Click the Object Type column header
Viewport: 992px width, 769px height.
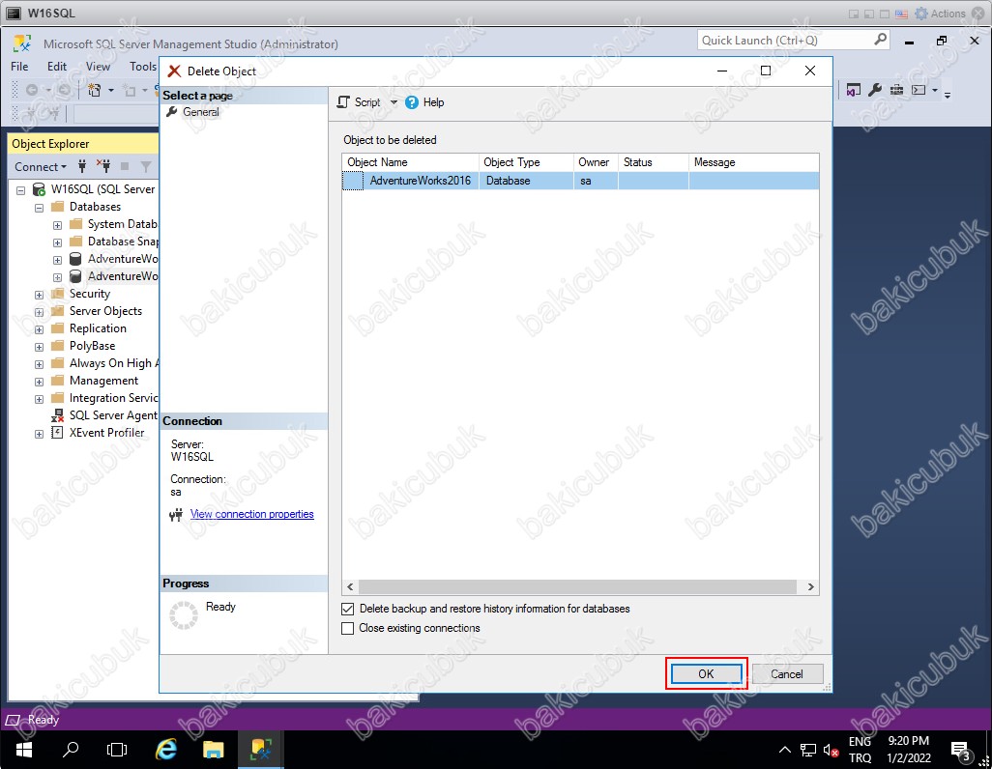point(526,162)
